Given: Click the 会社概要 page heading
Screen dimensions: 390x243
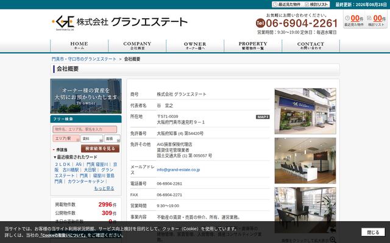Looking at the screenshot, I should (x=68, y=69).
